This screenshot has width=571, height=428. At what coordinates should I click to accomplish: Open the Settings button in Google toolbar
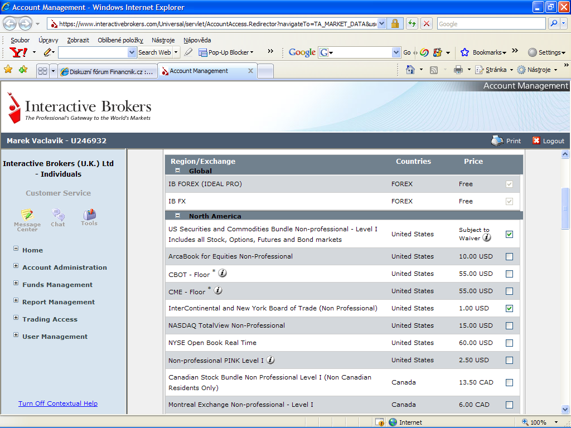coord(546,52)
